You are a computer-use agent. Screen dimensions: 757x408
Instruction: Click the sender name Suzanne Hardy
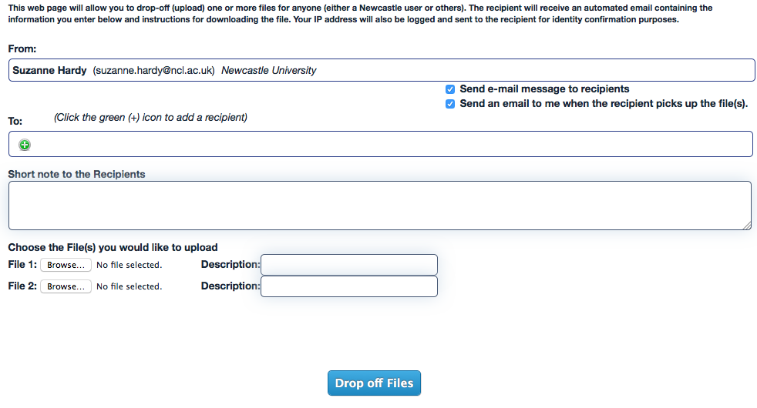coord(49,70)
